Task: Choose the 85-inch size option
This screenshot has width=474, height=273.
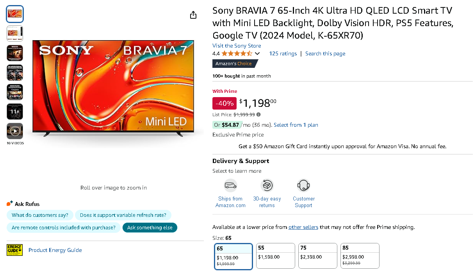Action: point(360,255)
